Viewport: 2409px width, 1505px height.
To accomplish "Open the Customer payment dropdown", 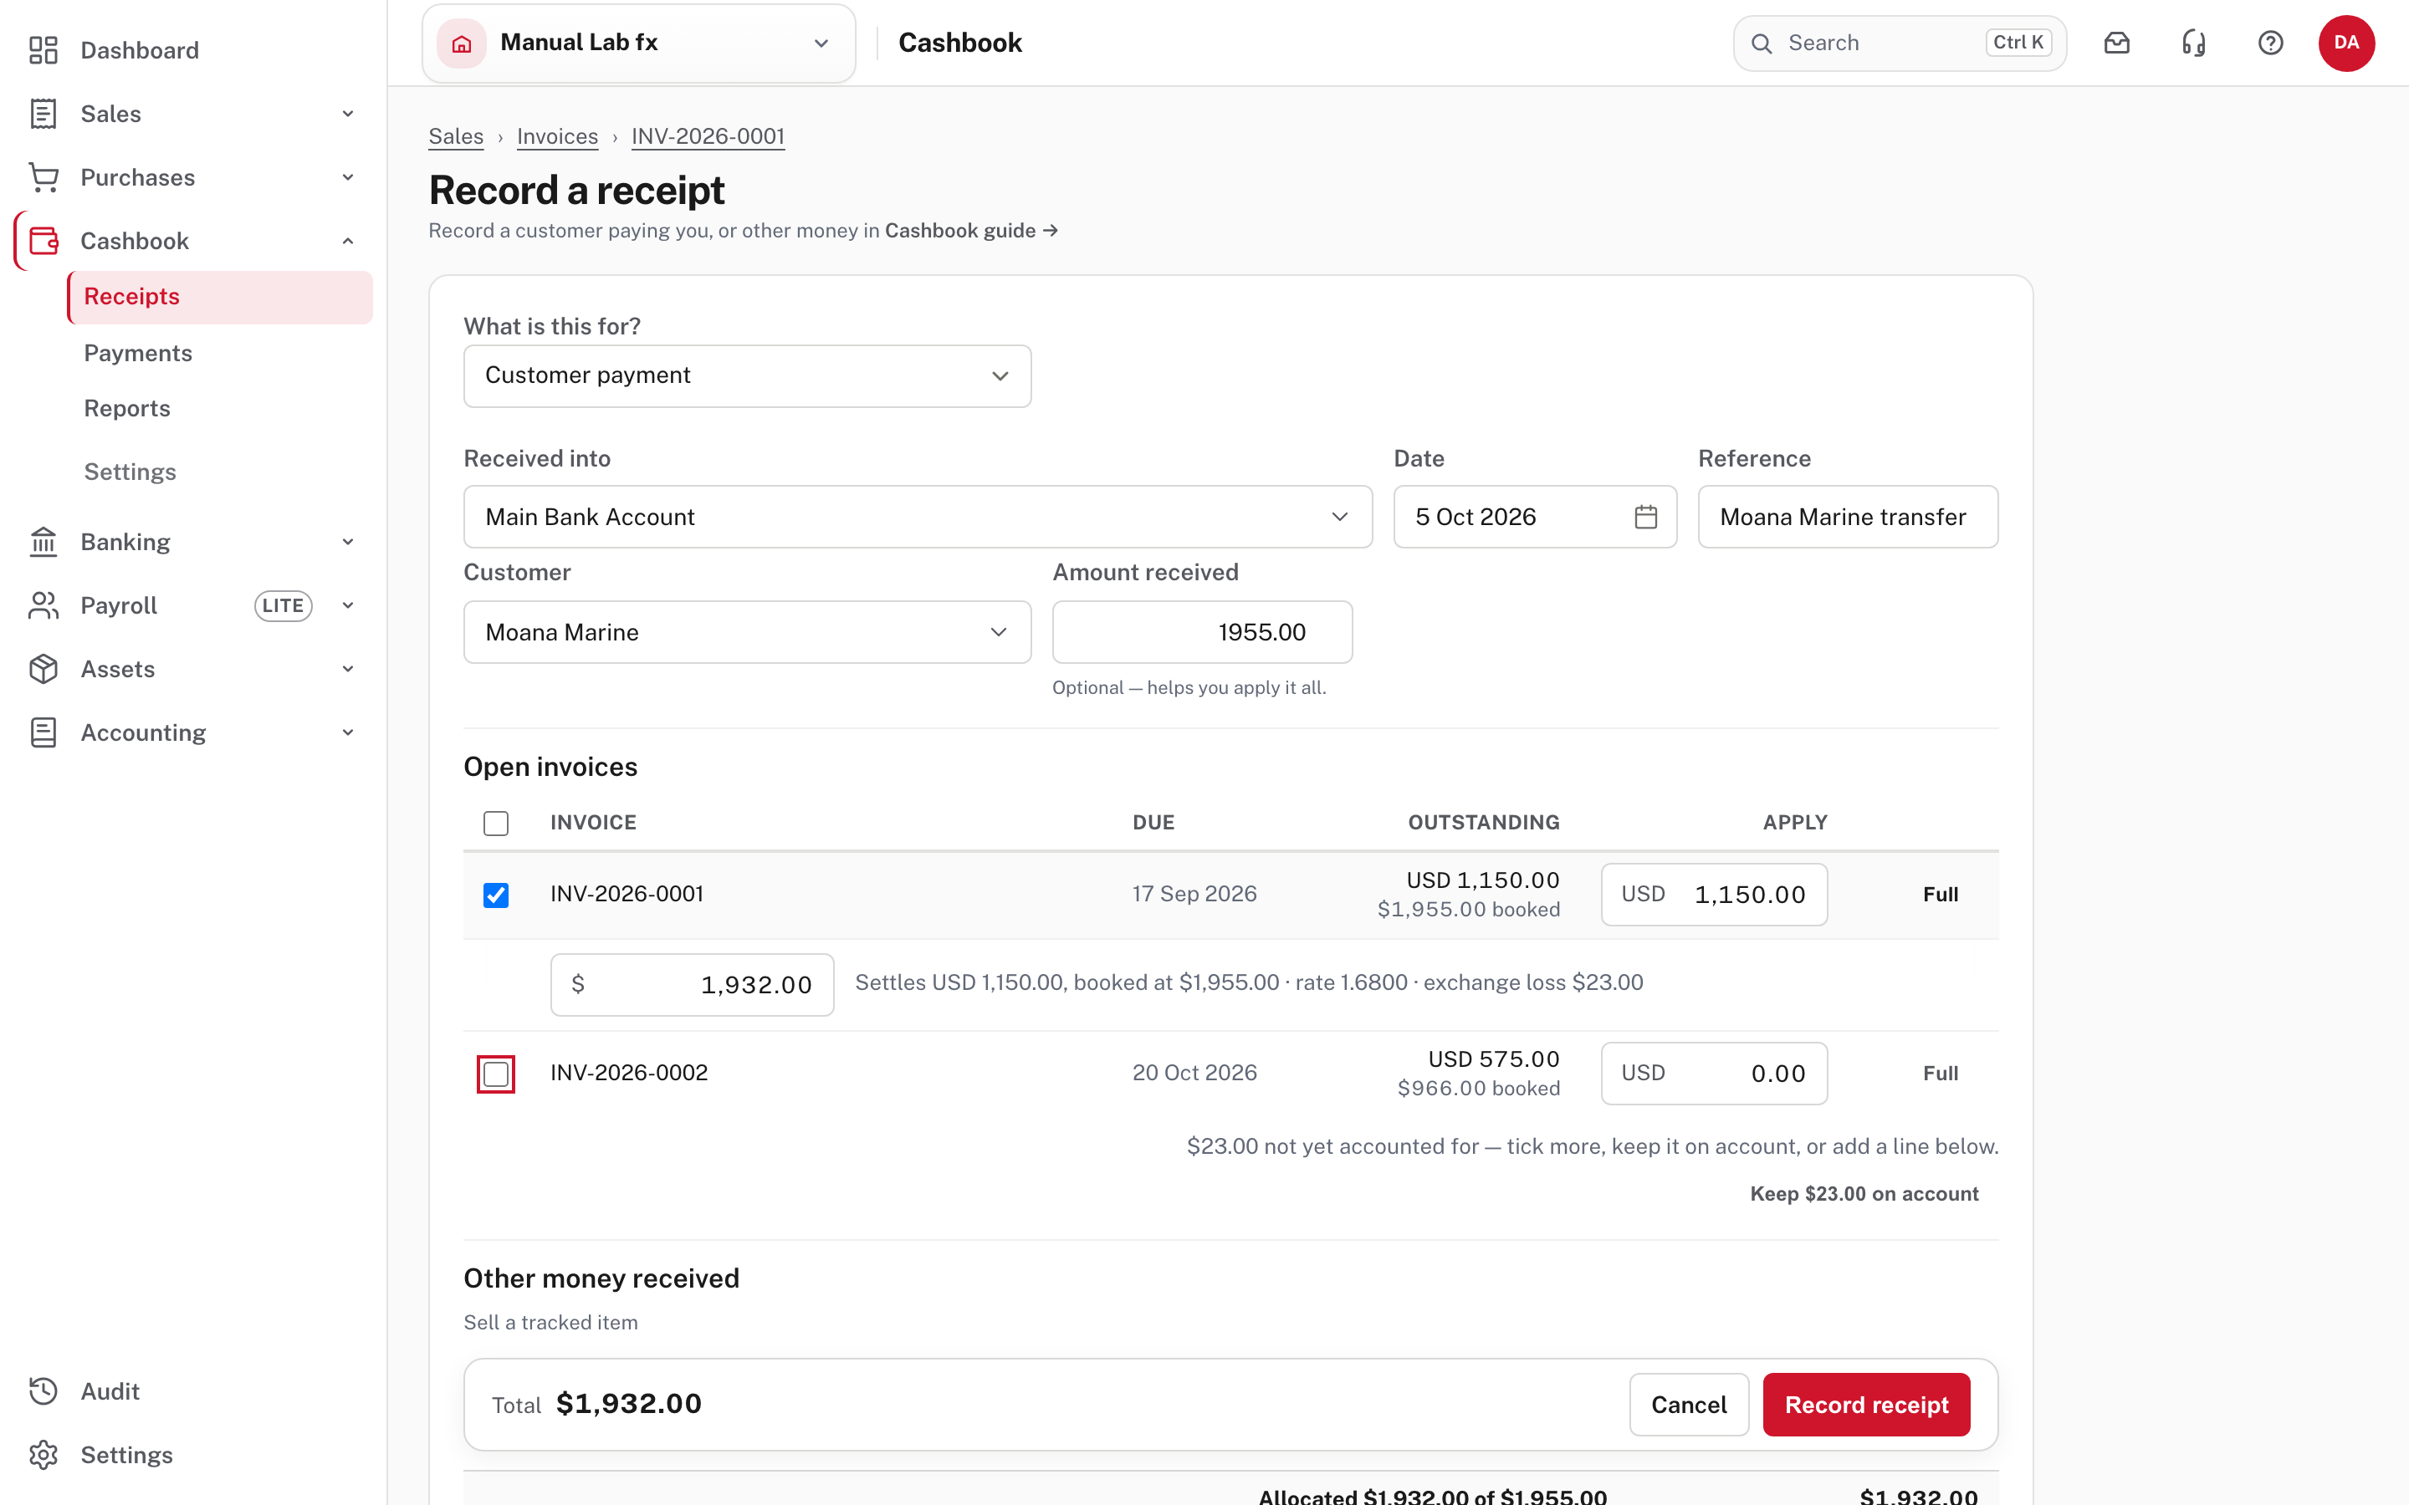I will coord(748,375).
